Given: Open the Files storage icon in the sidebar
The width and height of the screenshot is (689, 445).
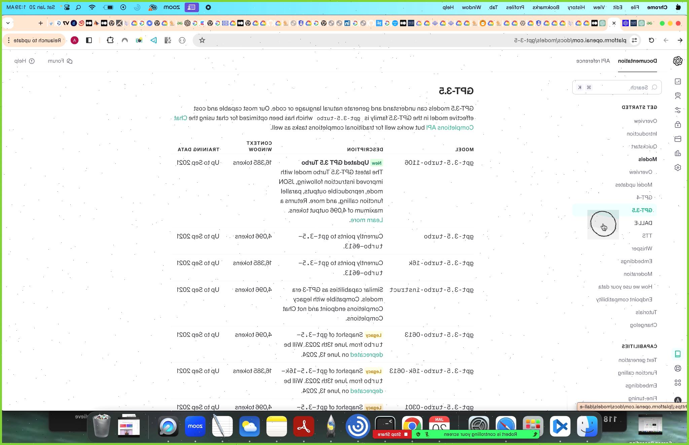Looking at the screenshot, I should pyautogui.click(x=678, y=139).
